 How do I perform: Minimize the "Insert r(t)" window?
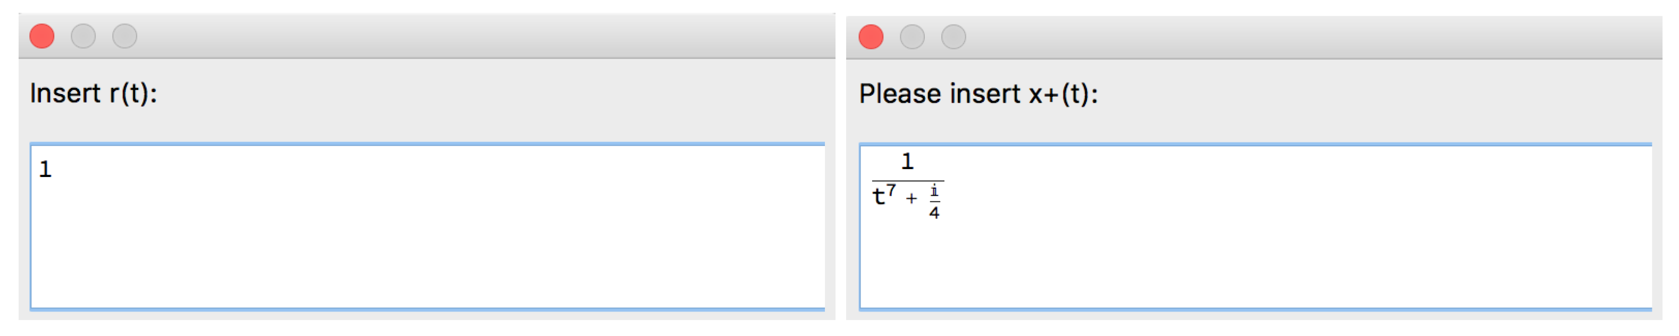tap(83, 36)
